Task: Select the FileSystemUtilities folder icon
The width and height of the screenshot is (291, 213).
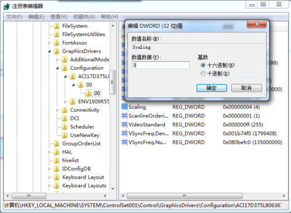Action: click(x=56, y=34)
